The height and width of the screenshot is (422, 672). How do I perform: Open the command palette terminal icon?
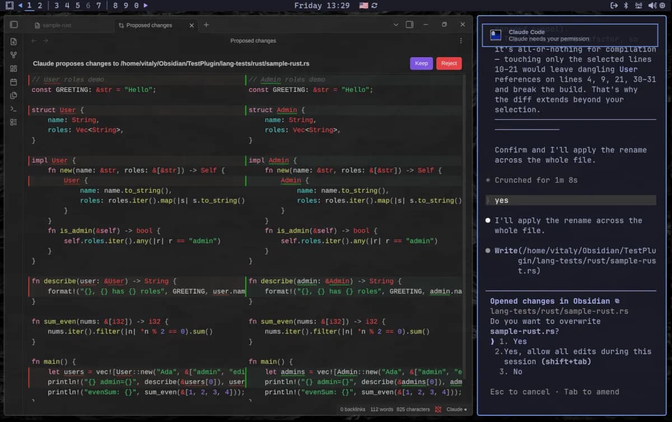pos(13,109)
